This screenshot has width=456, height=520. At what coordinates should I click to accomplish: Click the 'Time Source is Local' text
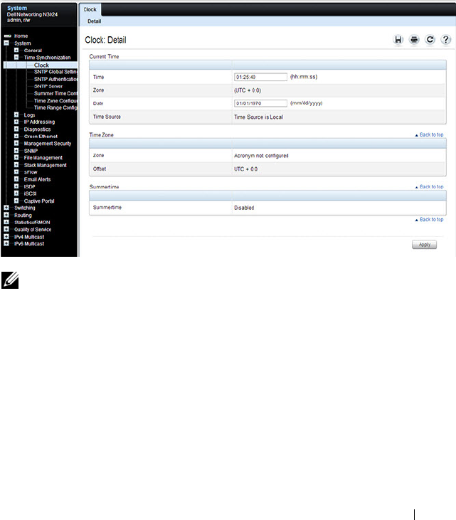(258, 117)
